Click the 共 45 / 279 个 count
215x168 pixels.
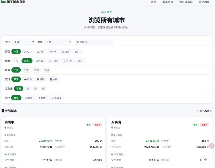click(204, 111)
